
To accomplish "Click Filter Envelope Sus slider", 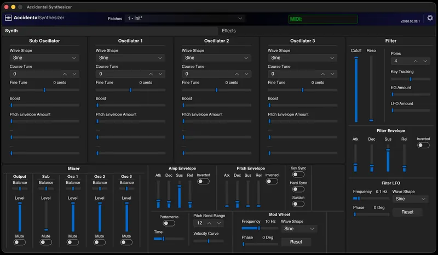I will pyautogui.click(x=388, y=158).
